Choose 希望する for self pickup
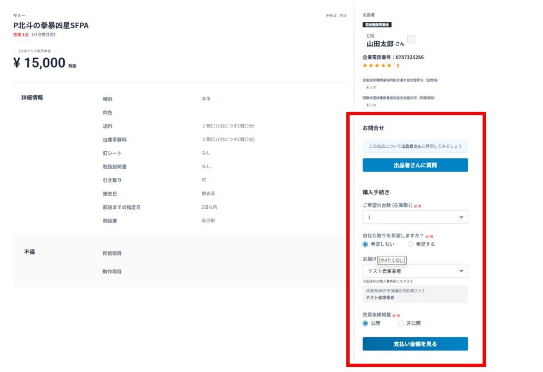The height and width of the screenshot is (372, 543). tap(411, 244)
